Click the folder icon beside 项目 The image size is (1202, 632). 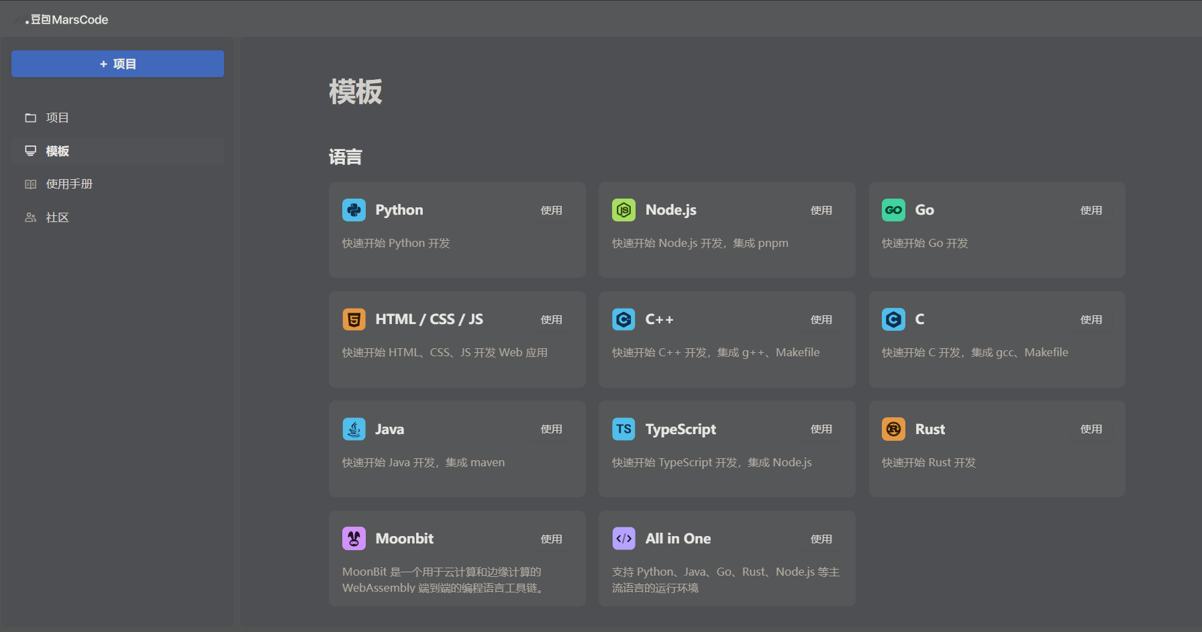coord(30,118)
